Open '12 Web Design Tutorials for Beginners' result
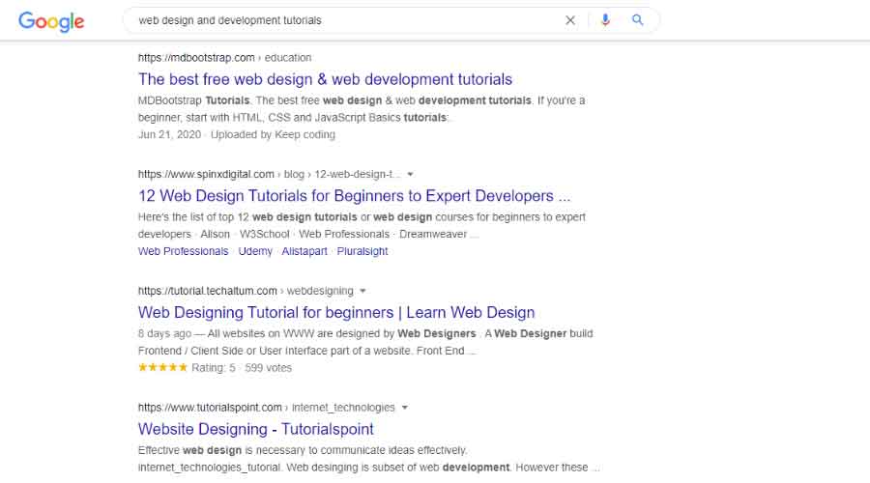The height and width of the screenshot is (483, 870). tap(354, 196)
